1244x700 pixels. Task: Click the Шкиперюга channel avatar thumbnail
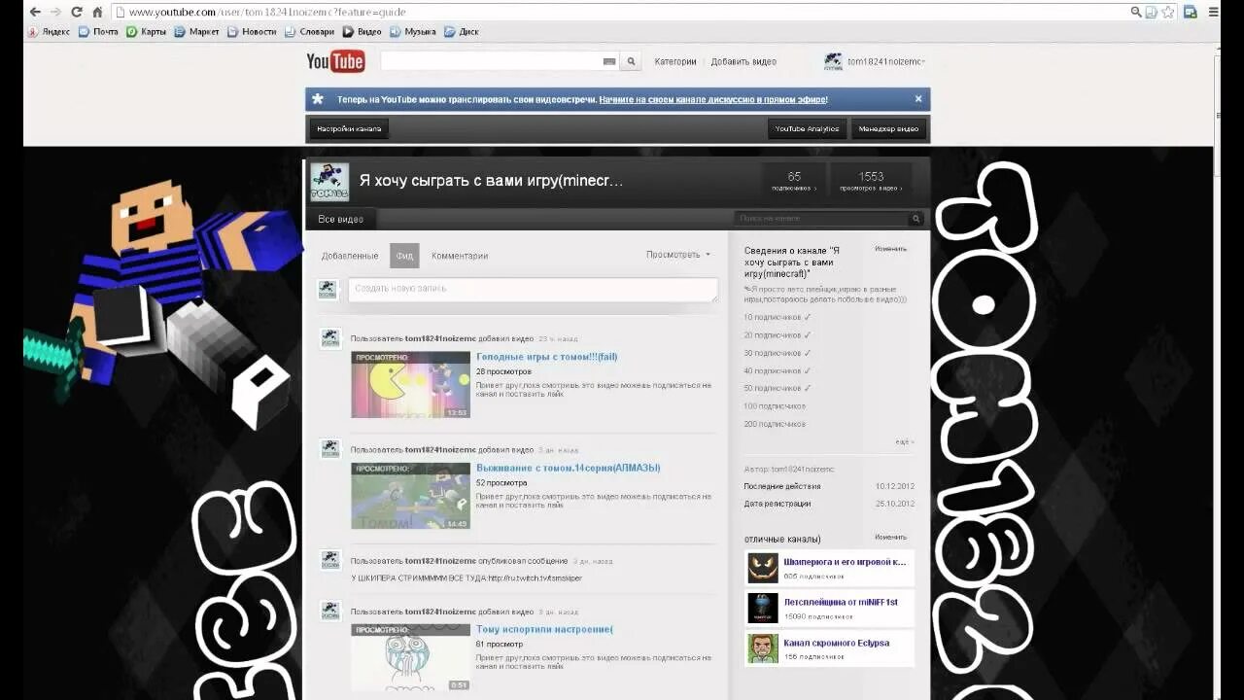763,568
